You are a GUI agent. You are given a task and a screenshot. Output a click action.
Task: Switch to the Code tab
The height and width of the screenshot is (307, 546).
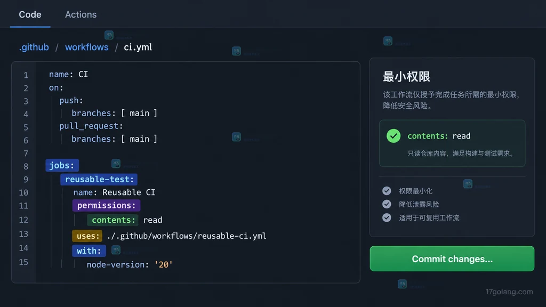click(x=30, y=14)
